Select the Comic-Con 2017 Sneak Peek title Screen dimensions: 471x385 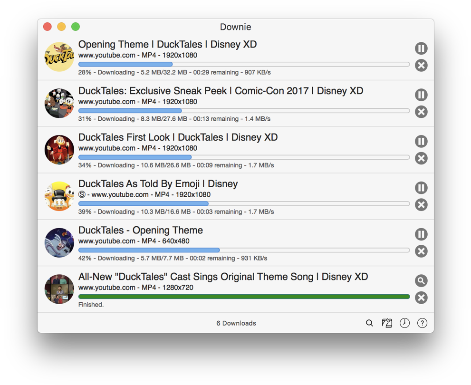tap(221, 91)
